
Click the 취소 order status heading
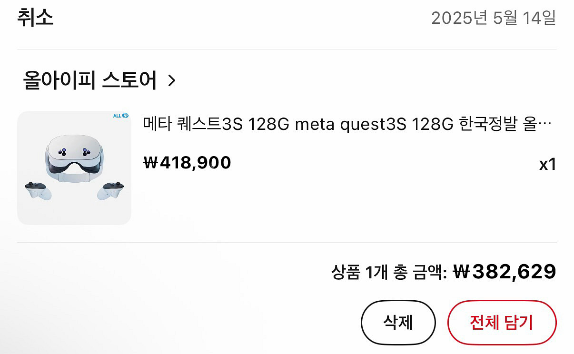(35, 18)
